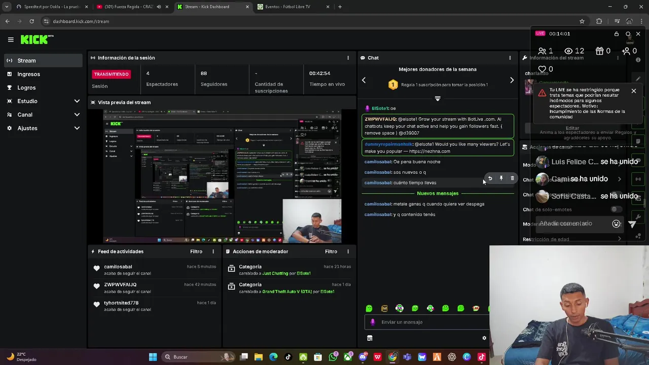Image resolution: width=649 pixels, height=365 pixels.
Task: Open the tab search dropdown arrow
Action: (x=6, y=7)
